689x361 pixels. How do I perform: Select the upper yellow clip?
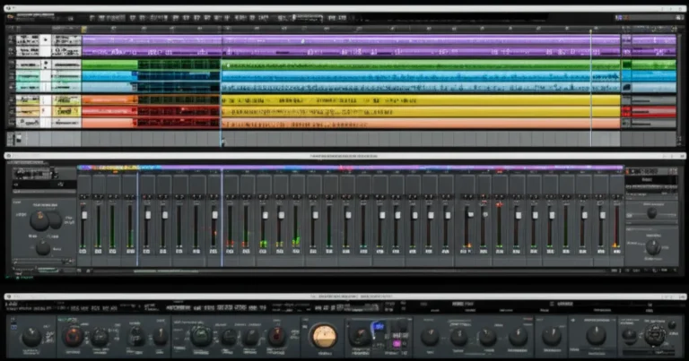(421, 100)
